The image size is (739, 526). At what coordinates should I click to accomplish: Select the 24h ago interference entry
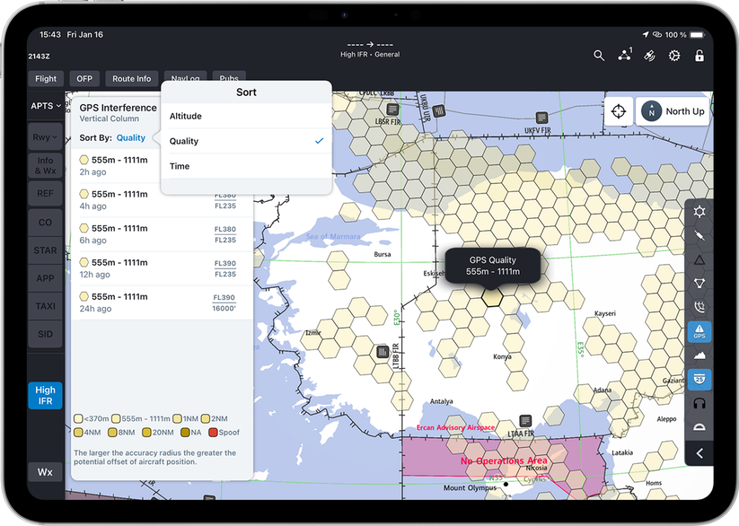point(162,302)
